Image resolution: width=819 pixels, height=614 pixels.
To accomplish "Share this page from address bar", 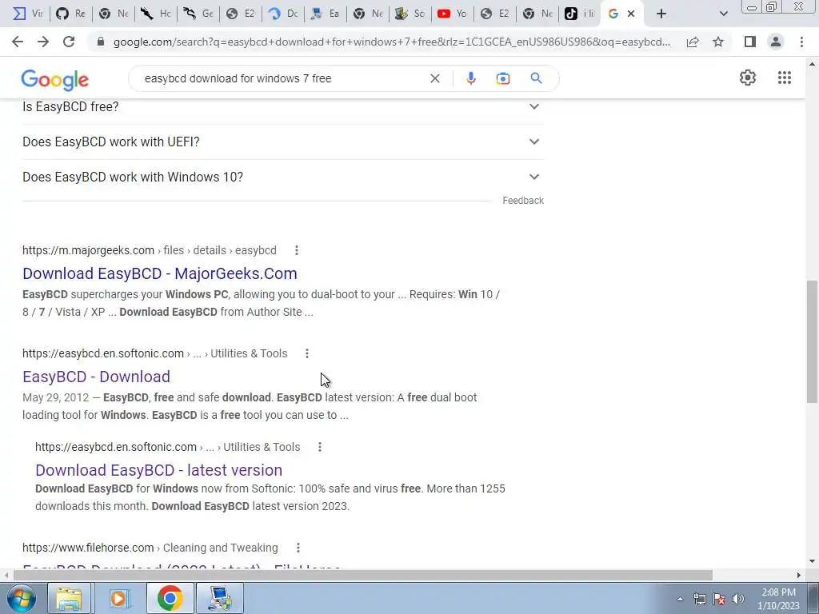I will pos(693,42).
